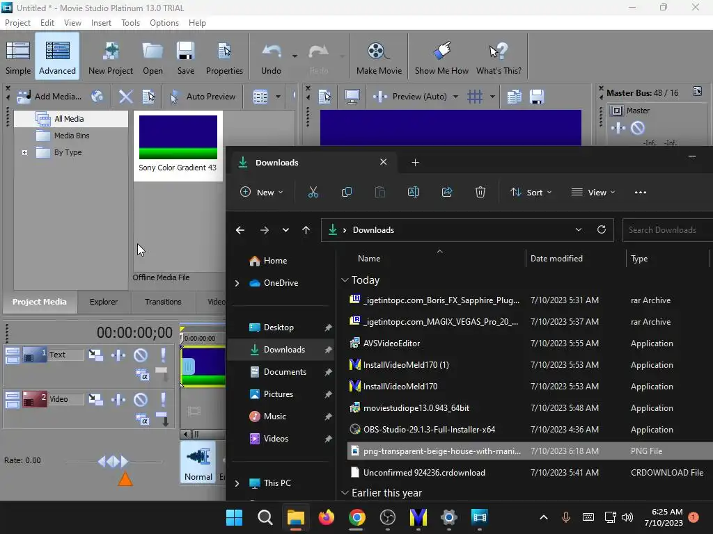The height and width of the screenshot is (534, 713).
Task: Click the Get Media from Web globe icon
Action: click(97, 96)
